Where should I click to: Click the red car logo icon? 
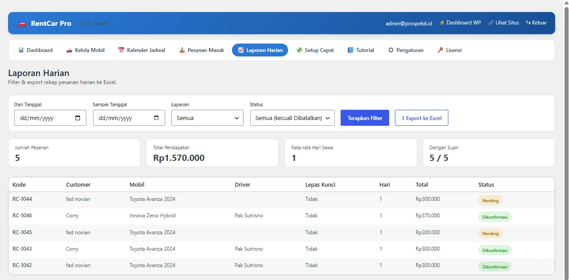click(x=22, y=24)
